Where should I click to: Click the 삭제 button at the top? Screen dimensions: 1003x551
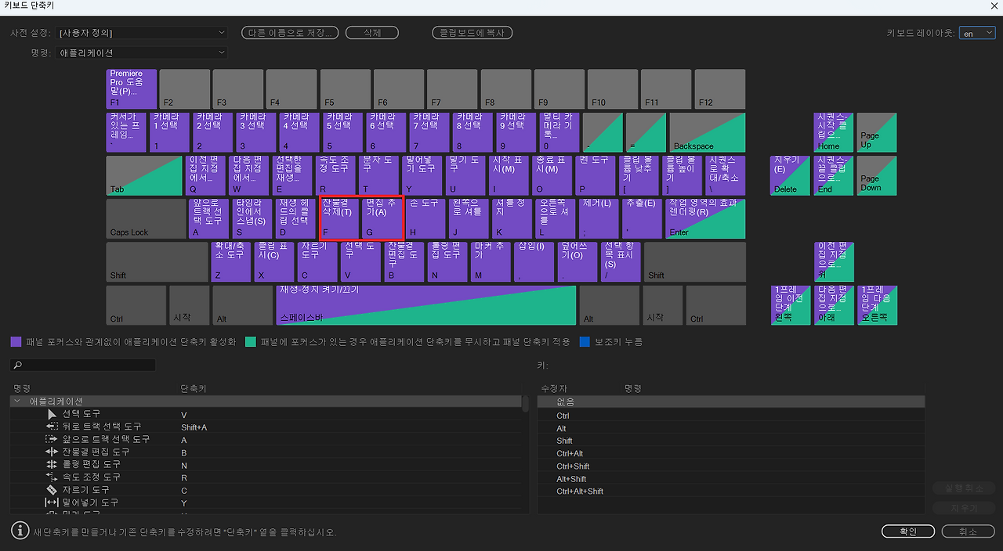pyautogui.click(x=372, y=33)
